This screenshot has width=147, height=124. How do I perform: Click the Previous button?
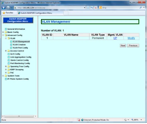point(133,46)
